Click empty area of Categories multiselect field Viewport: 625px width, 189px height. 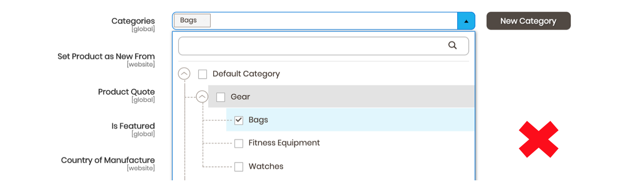(x=333, y=21)
